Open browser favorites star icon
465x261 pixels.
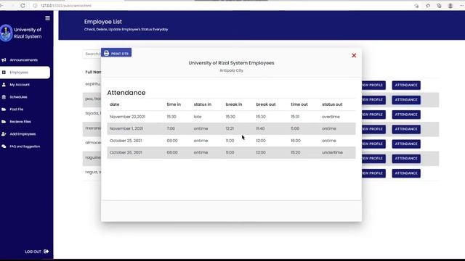click(428, 6)
